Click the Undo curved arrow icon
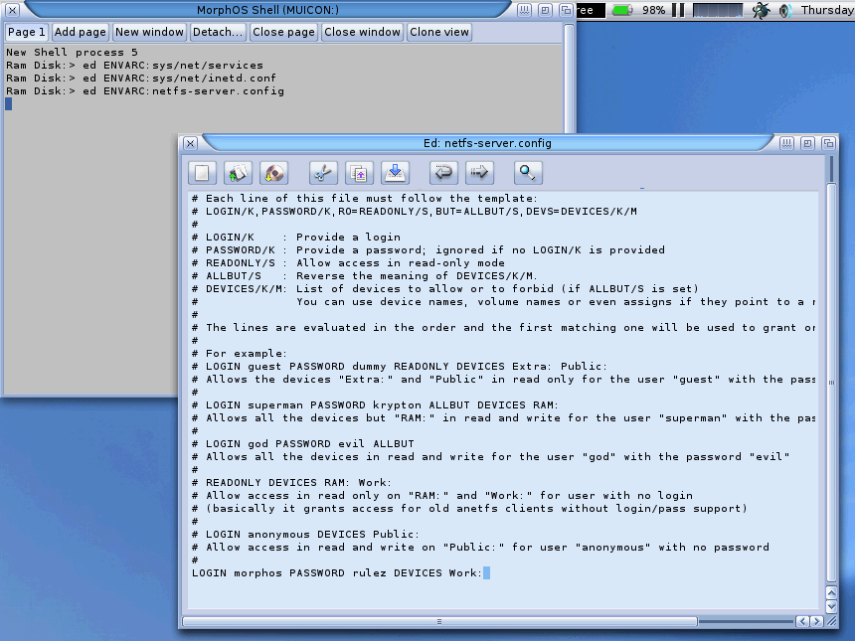Screen dimensions: 855x641 pos(443,173)
